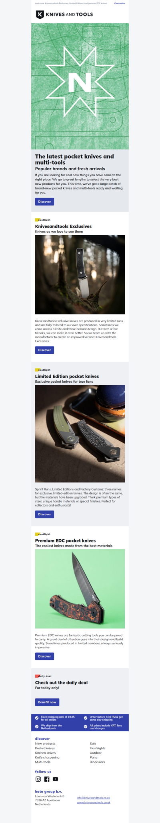Click checkmark icon beside prices include VAT
The height and width of the screenshot is (823, 160).
pyautogui.click(x=86, y=726)
